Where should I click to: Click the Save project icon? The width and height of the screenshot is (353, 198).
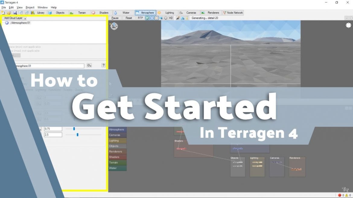pyautogui.click(x=15, y=13)
